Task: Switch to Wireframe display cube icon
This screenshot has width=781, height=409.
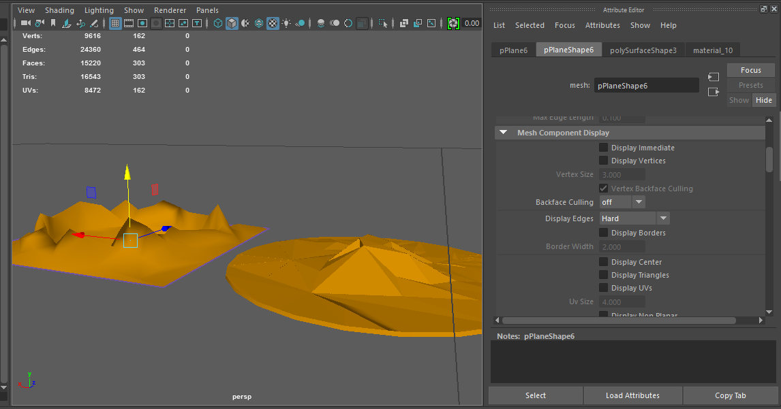Action: point(218,23)
